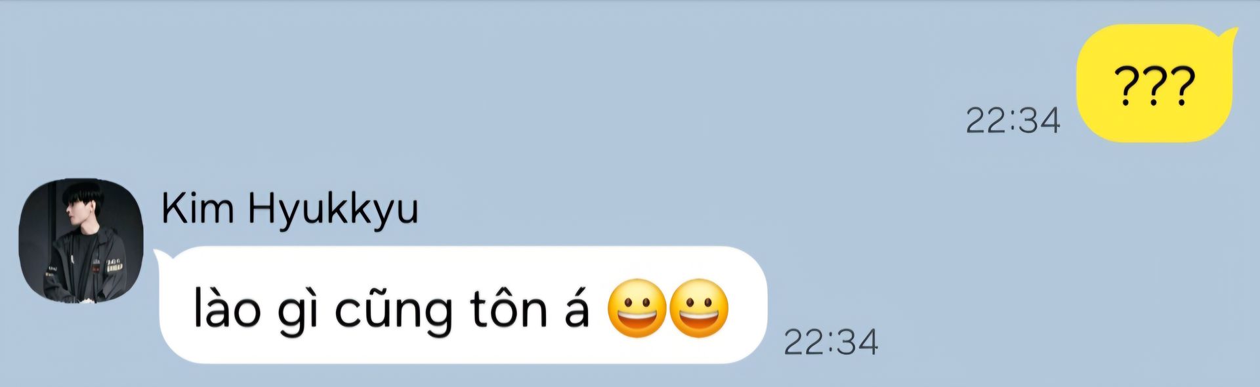Image resolution: width=1260 pixels, height=387 pixels.
Task: Click the word "lào" in the message
Action: (x=227, y=308)
